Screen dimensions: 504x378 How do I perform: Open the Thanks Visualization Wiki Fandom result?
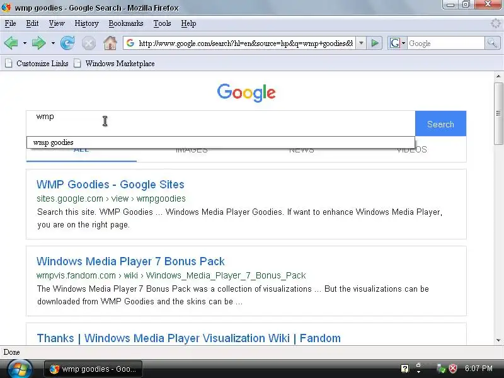click(188, 338)
